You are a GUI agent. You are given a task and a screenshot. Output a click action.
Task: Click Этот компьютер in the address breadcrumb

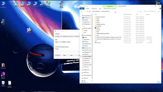pyautogui.click(x=96, y=11)
